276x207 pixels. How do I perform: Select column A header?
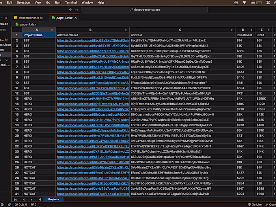pos(37,30)
